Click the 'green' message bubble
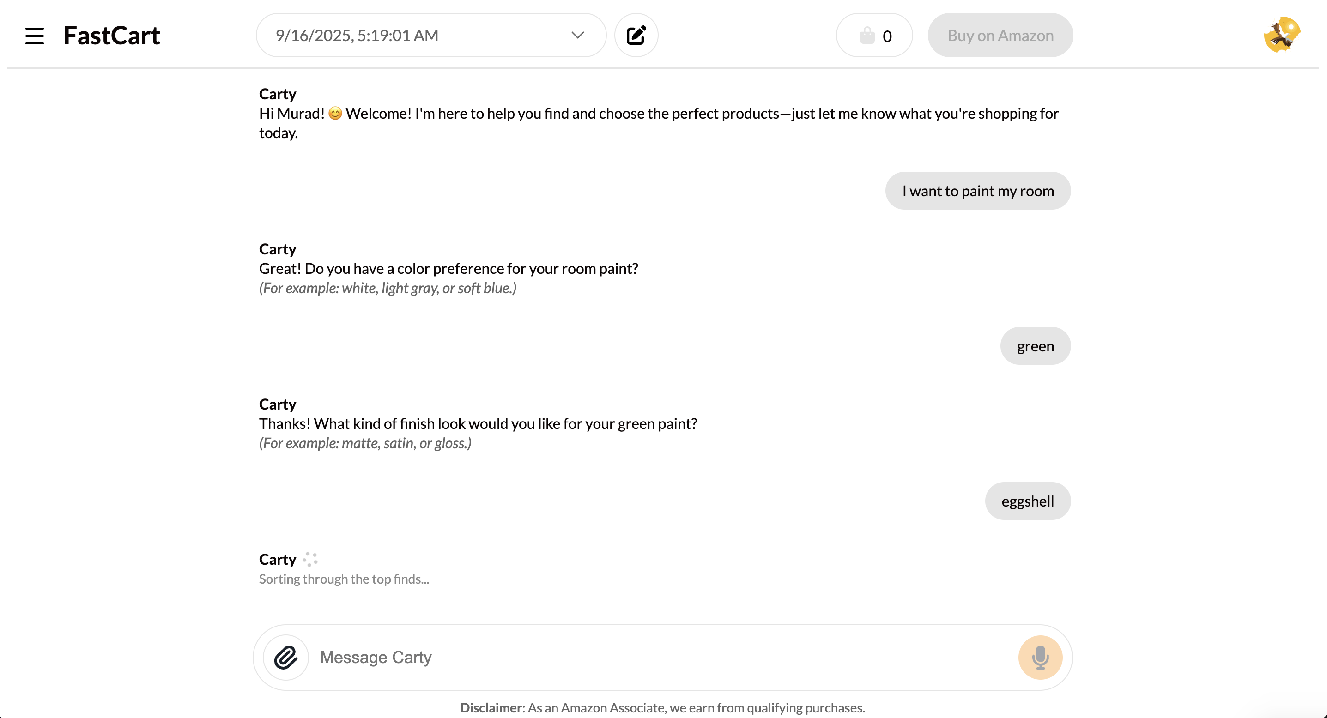 (1036, 345)
